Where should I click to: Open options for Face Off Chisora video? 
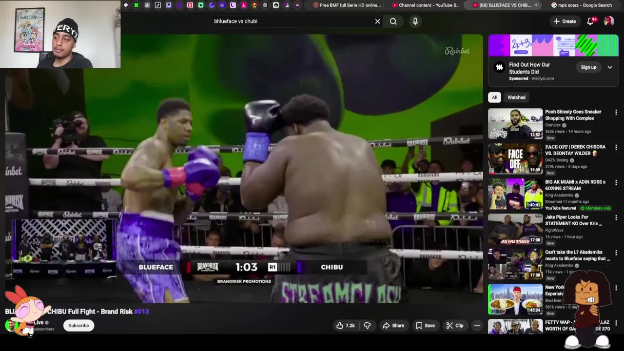[616, 148]
